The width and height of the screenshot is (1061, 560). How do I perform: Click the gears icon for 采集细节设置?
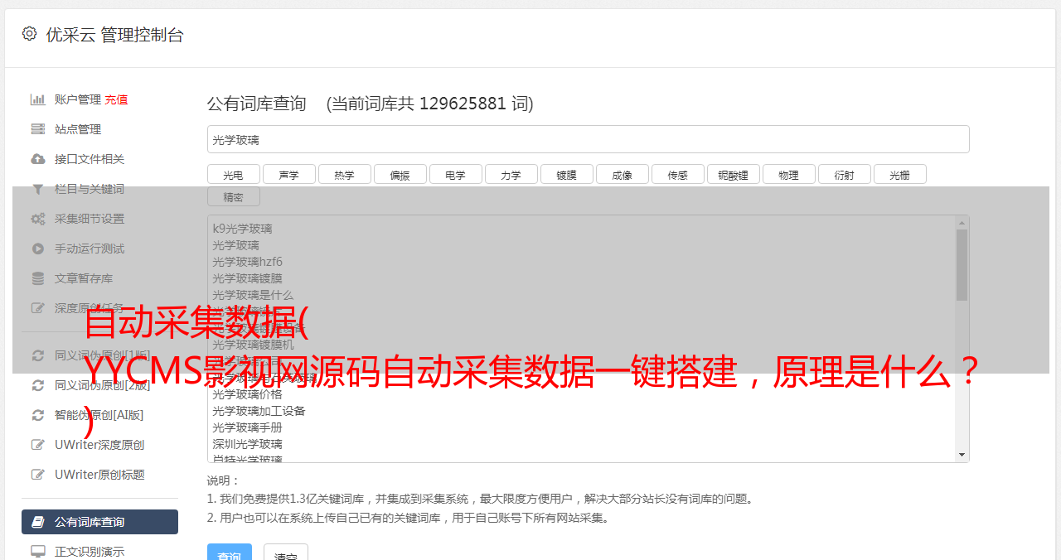tap(38, 219)
